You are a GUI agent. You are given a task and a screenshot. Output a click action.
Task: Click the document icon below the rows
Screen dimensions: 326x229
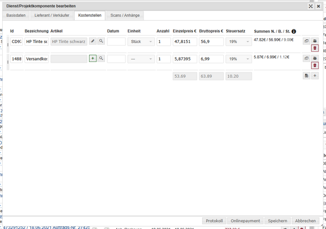point(306,76)
